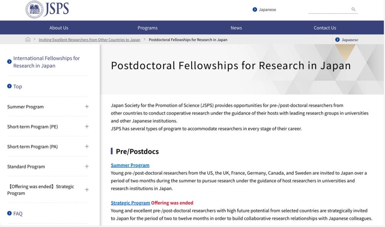
Task: Click the search magnifier icon
Action: (x=353, y=9)
